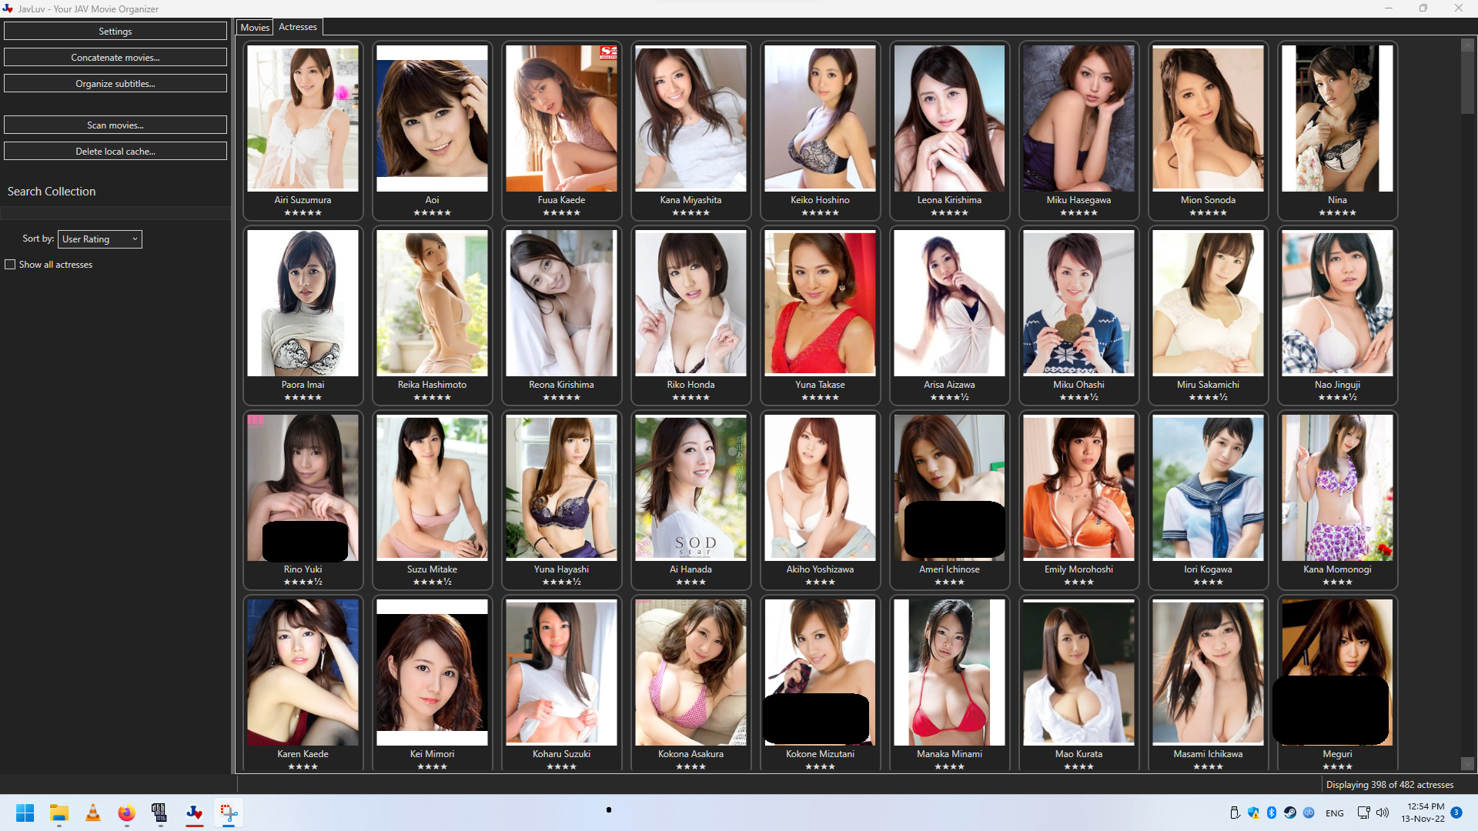Click Keiko Hoshino name label

click(820, 200)
